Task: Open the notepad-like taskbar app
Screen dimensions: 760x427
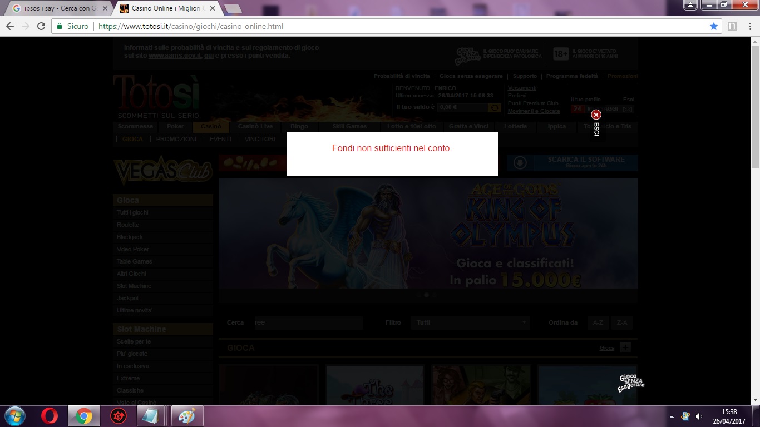Action: (x=150, y=416)
